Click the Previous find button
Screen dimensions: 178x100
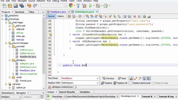[108, 78]
